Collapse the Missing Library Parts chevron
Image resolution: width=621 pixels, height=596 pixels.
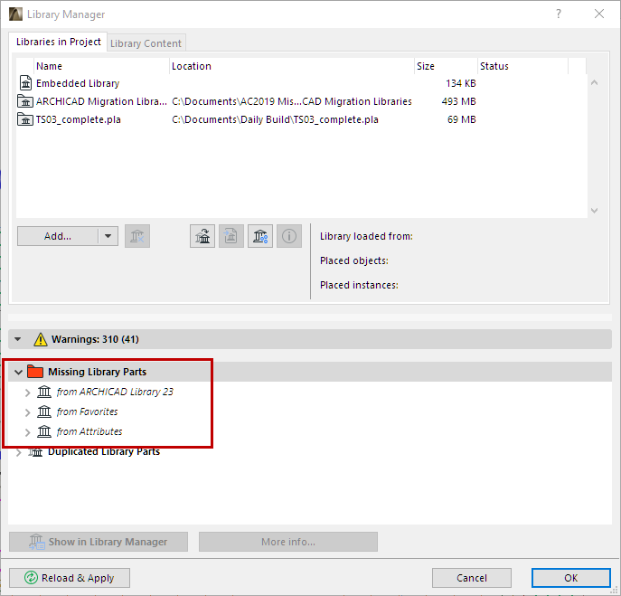tap(18, 372)
